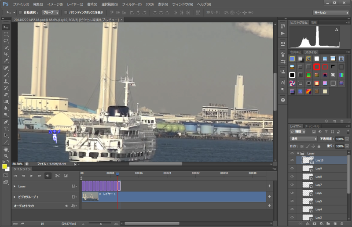Image resolution: width=352 pixels, height=227 pixels.
Task: Open the グループ auto-select dropdown
Action: point(50,13)
